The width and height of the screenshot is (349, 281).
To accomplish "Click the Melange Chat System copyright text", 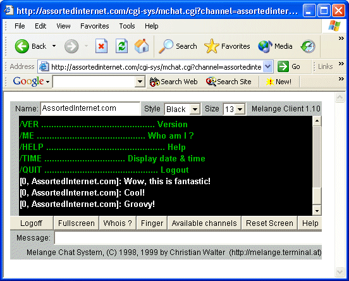I will pyautogui.click(x=174, y=253).
